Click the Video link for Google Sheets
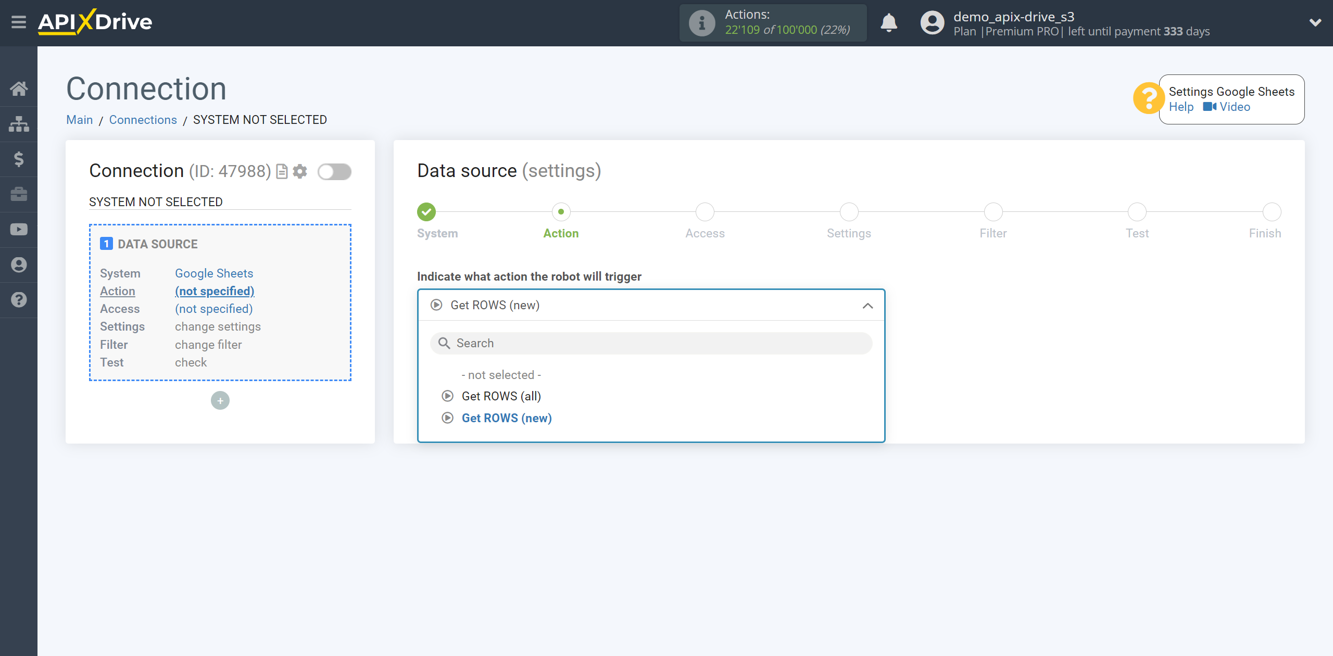 [1235, 107]
